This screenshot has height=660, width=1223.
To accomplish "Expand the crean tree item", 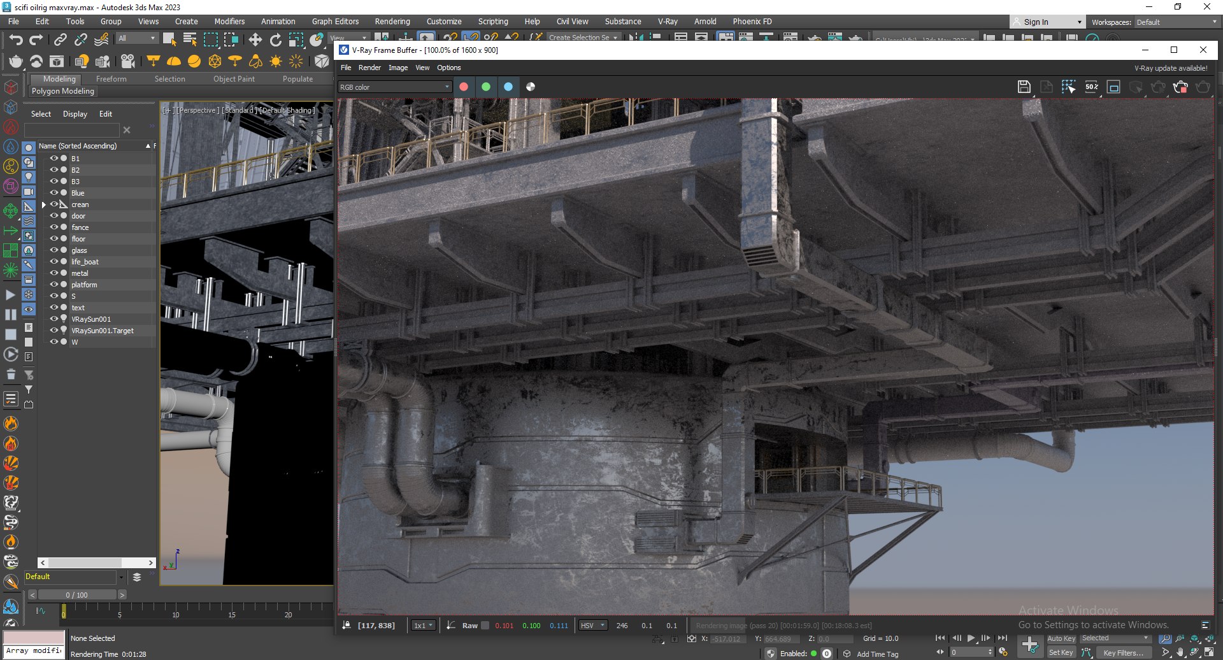I will point(43,204).
